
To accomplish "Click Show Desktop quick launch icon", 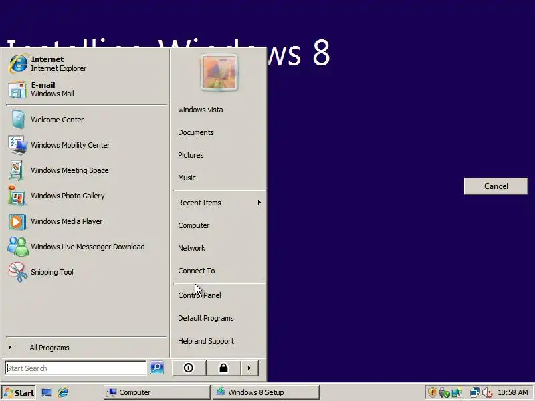I will tap(47, 393).
